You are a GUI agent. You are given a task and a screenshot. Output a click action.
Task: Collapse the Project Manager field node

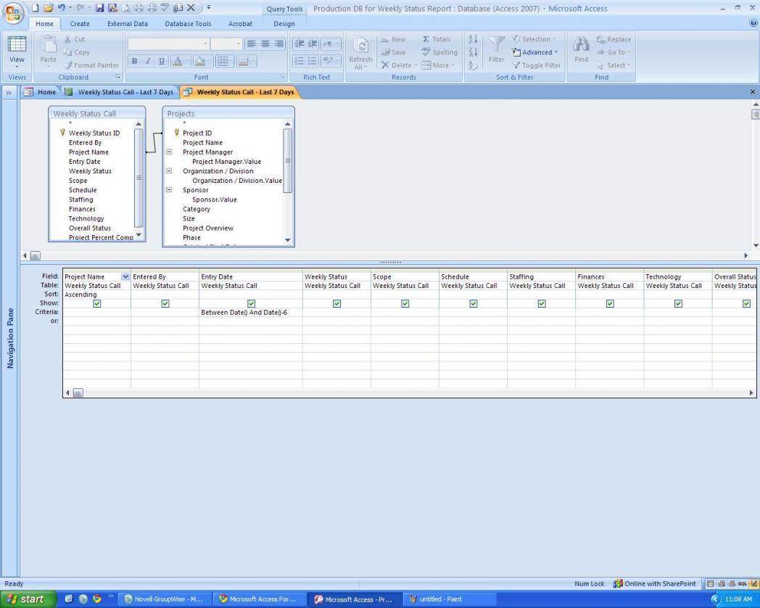[x=169, y=152]
